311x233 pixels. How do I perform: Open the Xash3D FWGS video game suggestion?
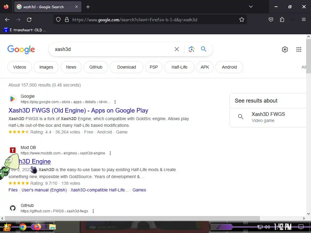pos(268,117)
